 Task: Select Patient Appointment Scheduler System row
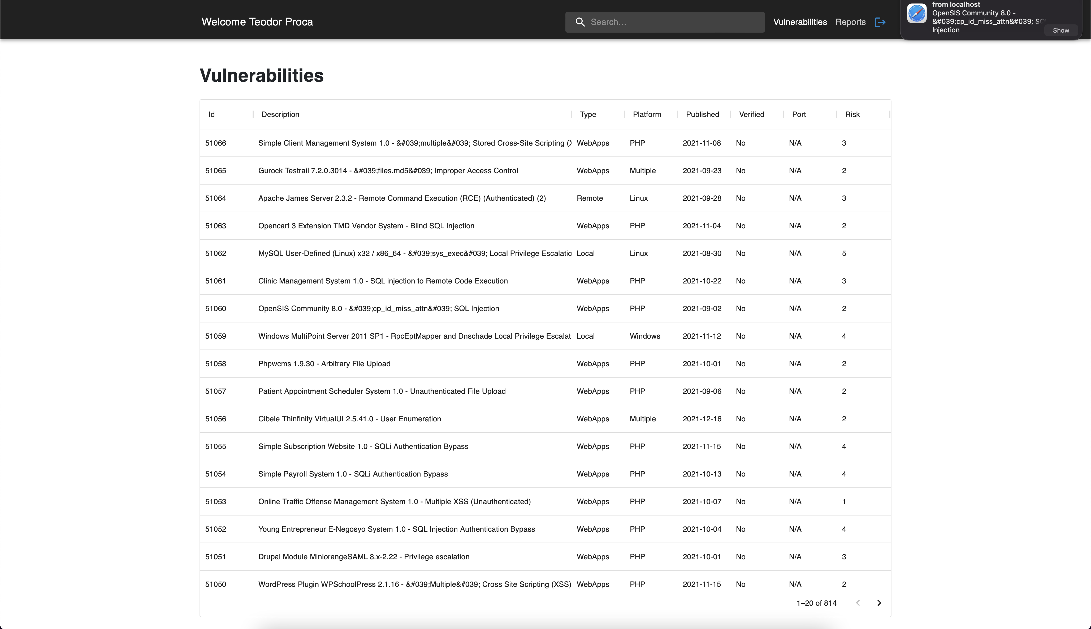[x=545, y=391]
